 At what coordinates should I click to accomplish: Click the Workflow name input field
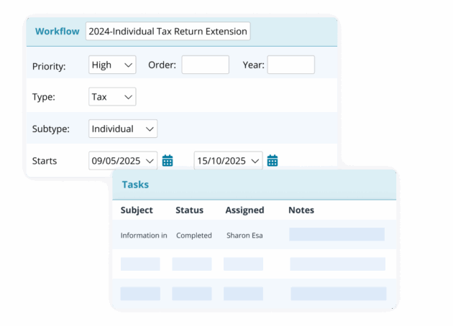tap(168, 31)
